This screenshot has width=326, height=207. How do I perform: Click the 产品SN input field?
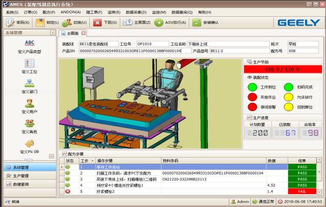pos(135,51)
